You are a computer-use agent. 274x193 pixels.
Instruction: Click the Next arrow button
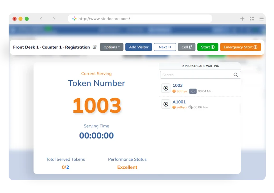click(165, 47)
